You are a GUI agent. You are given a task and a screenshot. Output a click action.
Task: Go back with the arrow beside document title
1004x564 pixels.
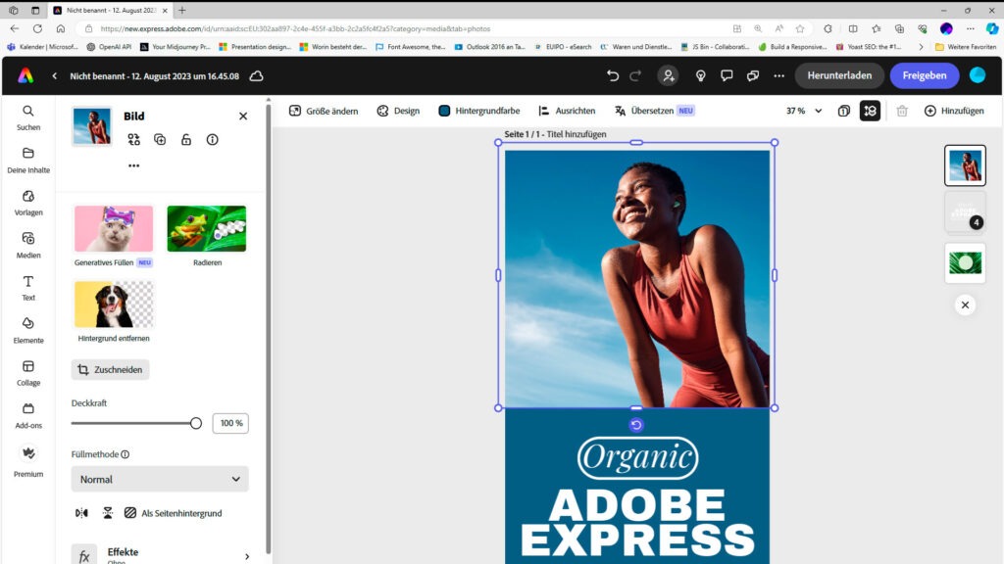point(55,76)
